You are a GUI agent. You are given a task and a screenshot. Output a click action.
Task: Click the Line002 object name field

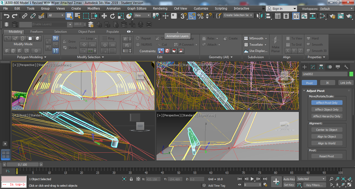tap(324, 74)
